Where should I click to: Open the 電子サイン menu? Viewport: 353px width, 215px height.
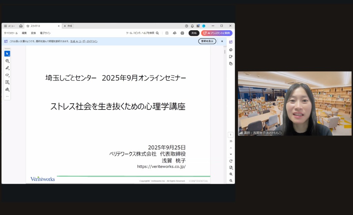(x=45, y=33)
